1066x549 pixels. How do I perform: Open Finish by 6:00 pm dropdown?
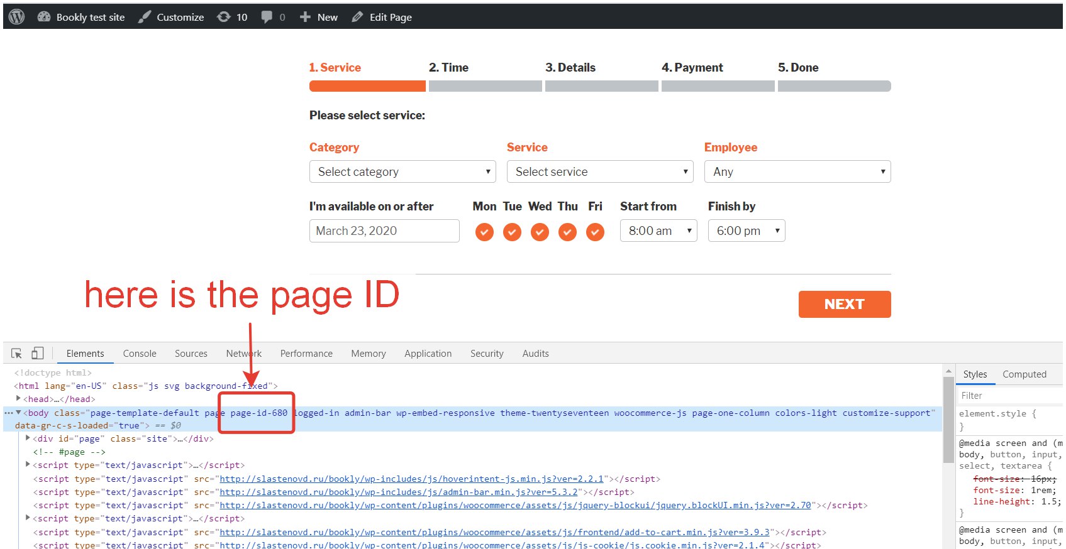pos(747,231)
